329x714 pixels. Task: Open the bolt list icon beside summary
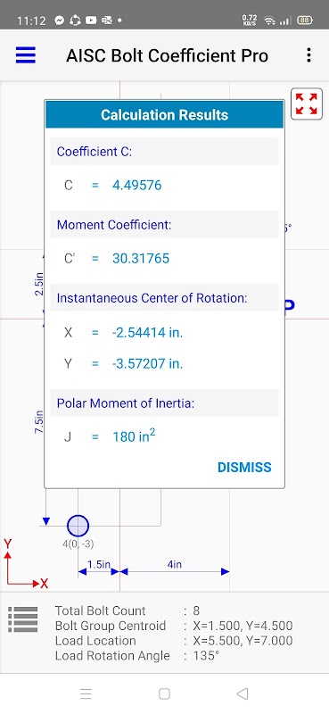pos(23,619)
